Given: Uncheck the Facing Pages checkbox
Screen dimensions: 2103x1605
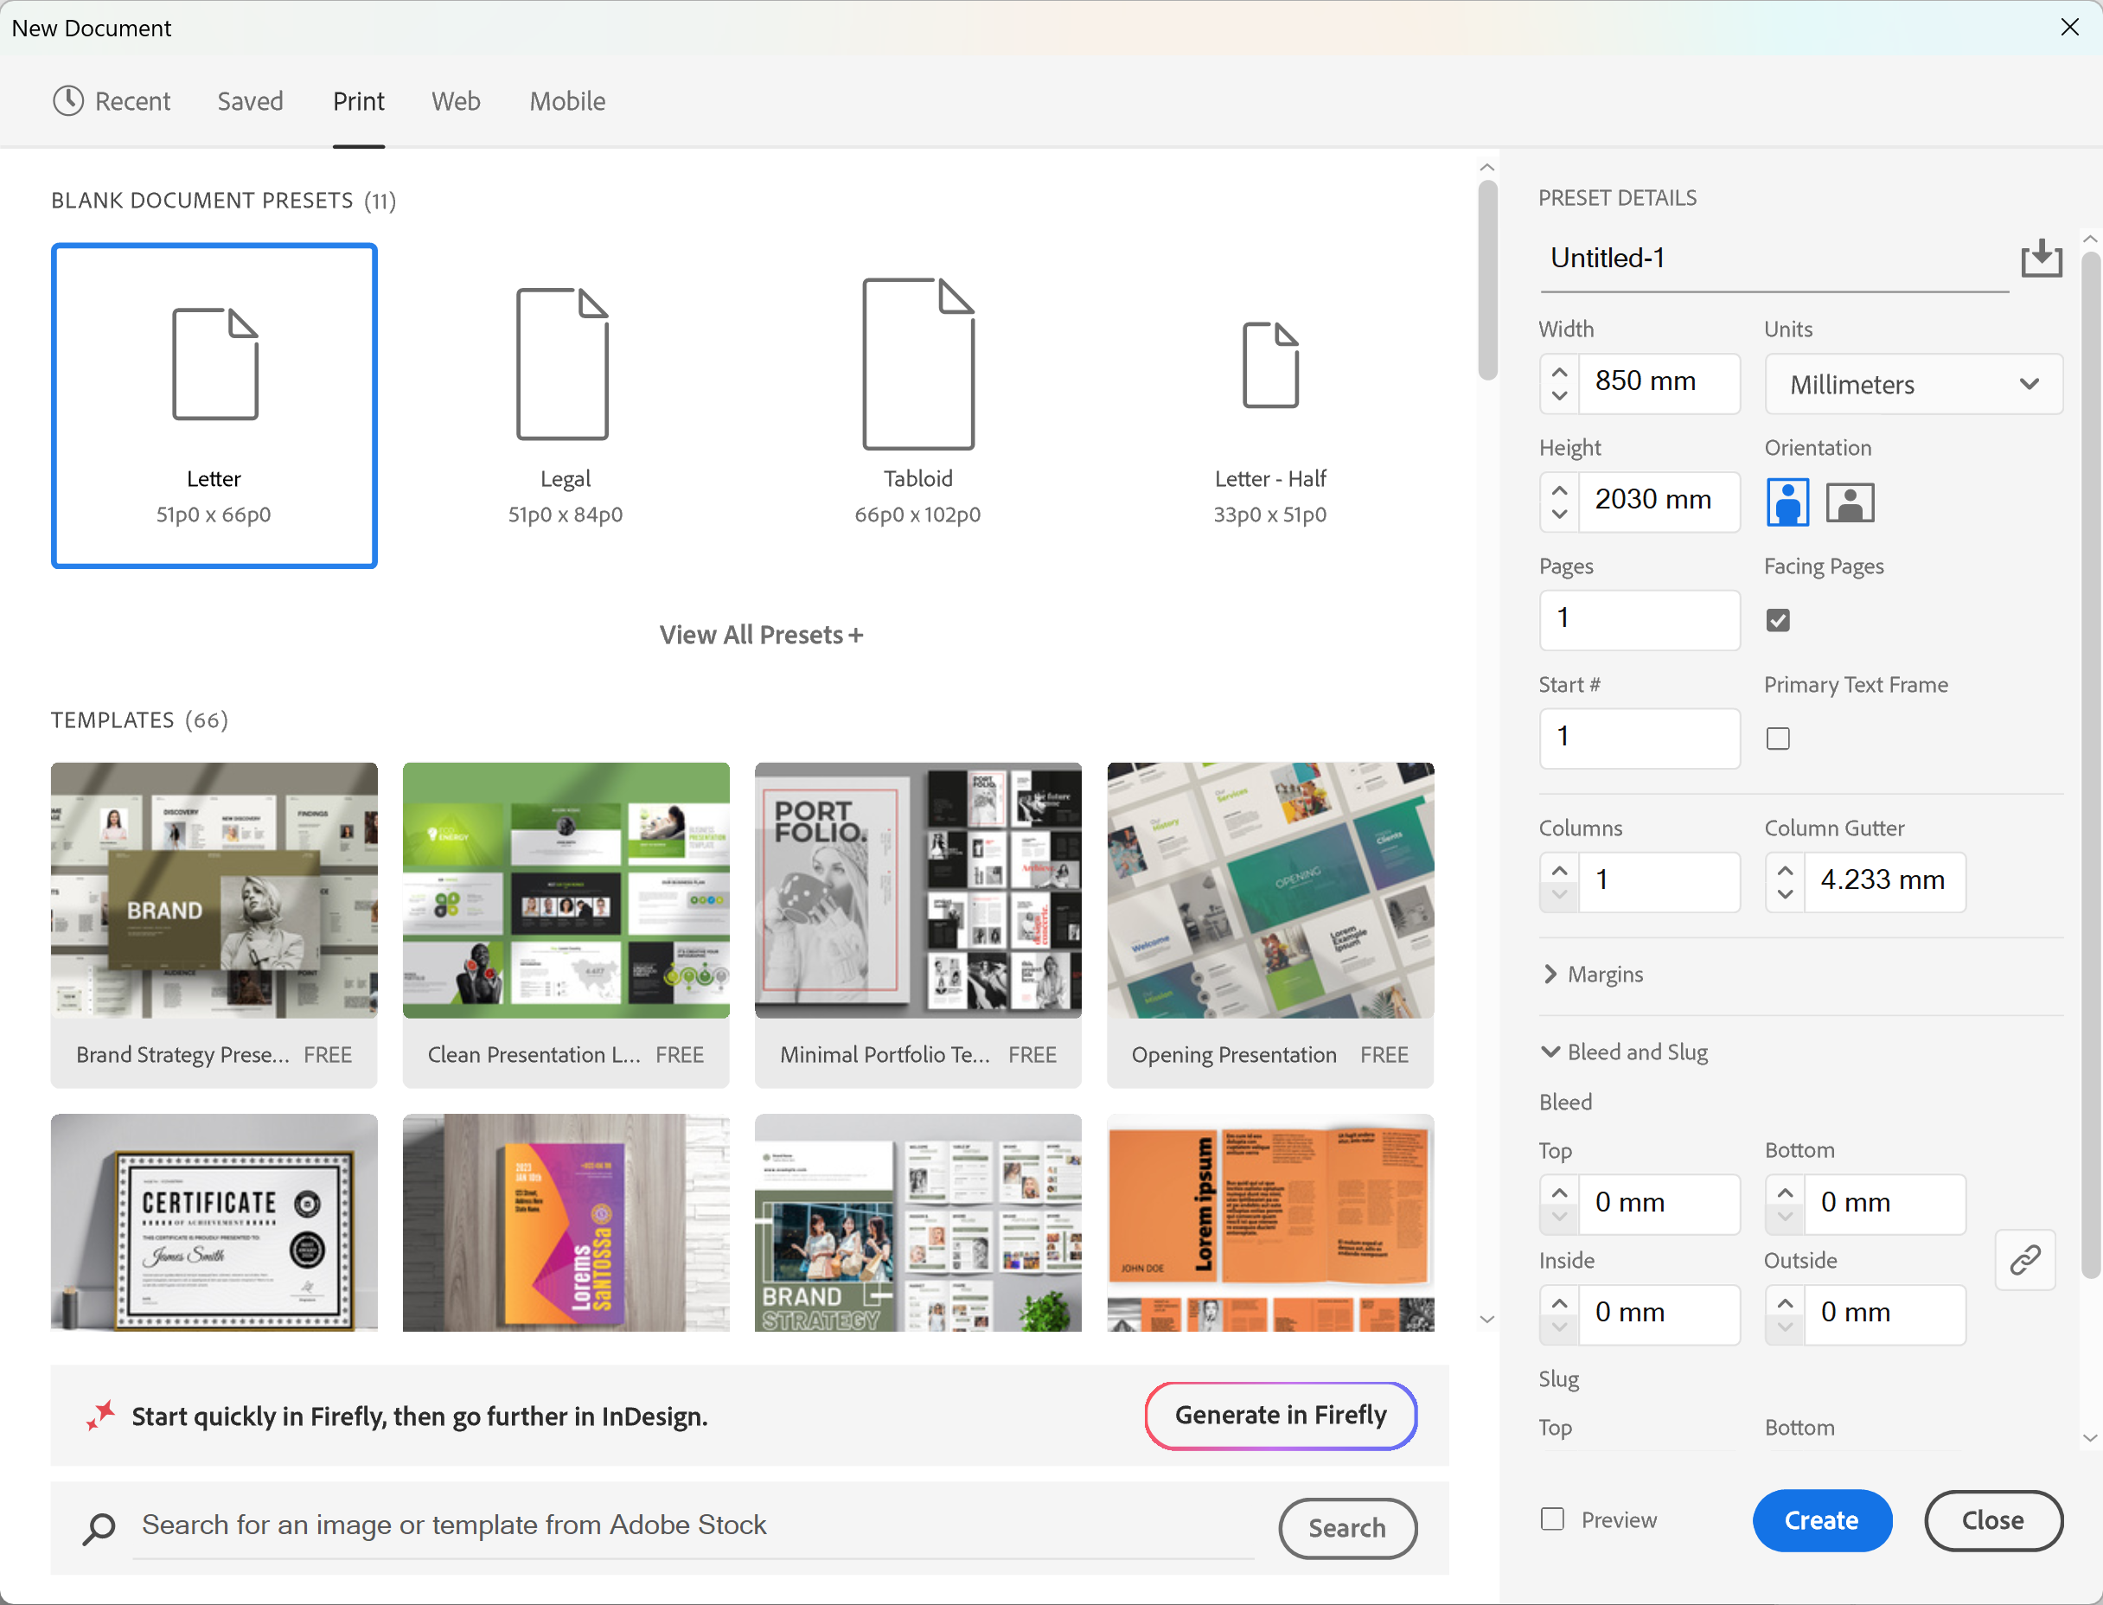Looking at the screenshot, I should [1777, 620].
